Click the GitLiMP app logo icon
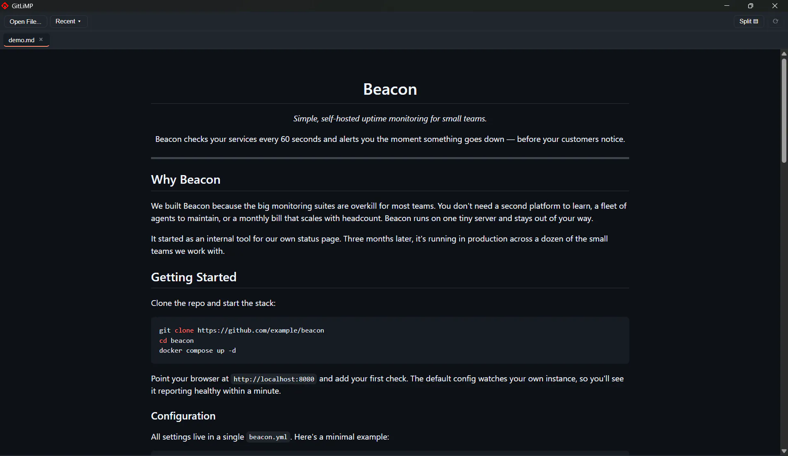The width and height of the screenshot is (788, 456). click(5, 6)
